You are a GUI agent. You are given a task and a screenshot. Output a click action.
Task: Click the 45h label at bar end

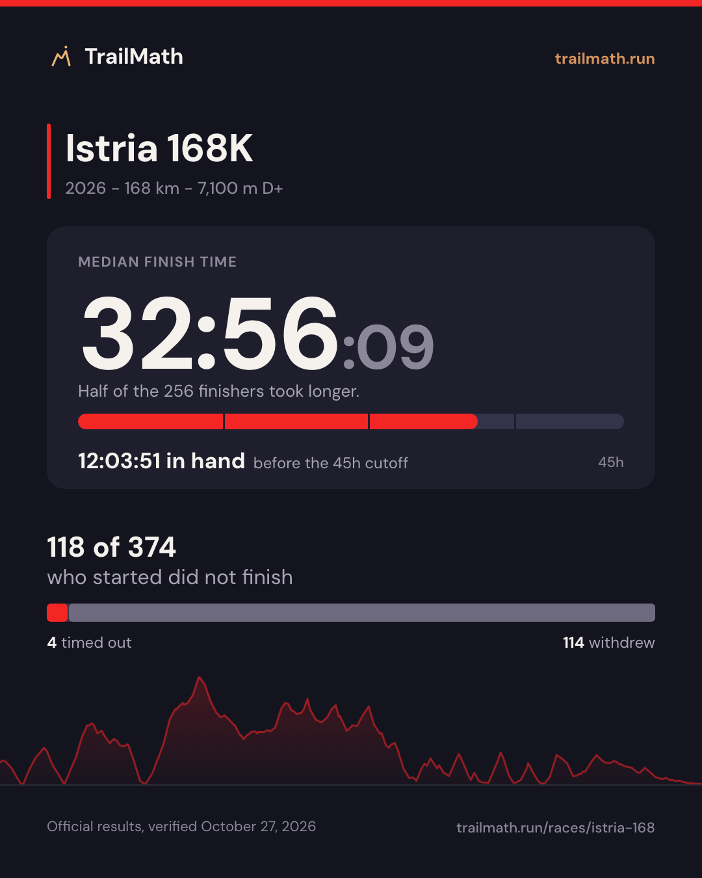tap(611, 462)
